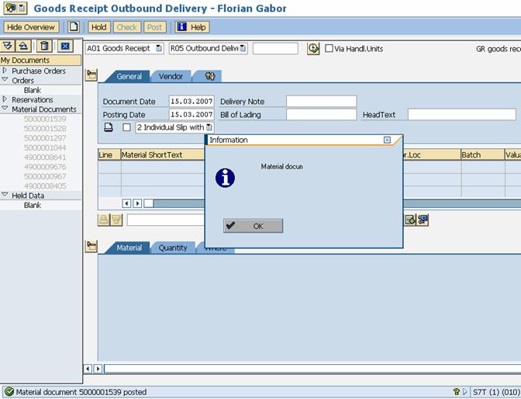521x399 pixels.
Task: Click the information dialog's blue info icon
Action: click(225, 178)
